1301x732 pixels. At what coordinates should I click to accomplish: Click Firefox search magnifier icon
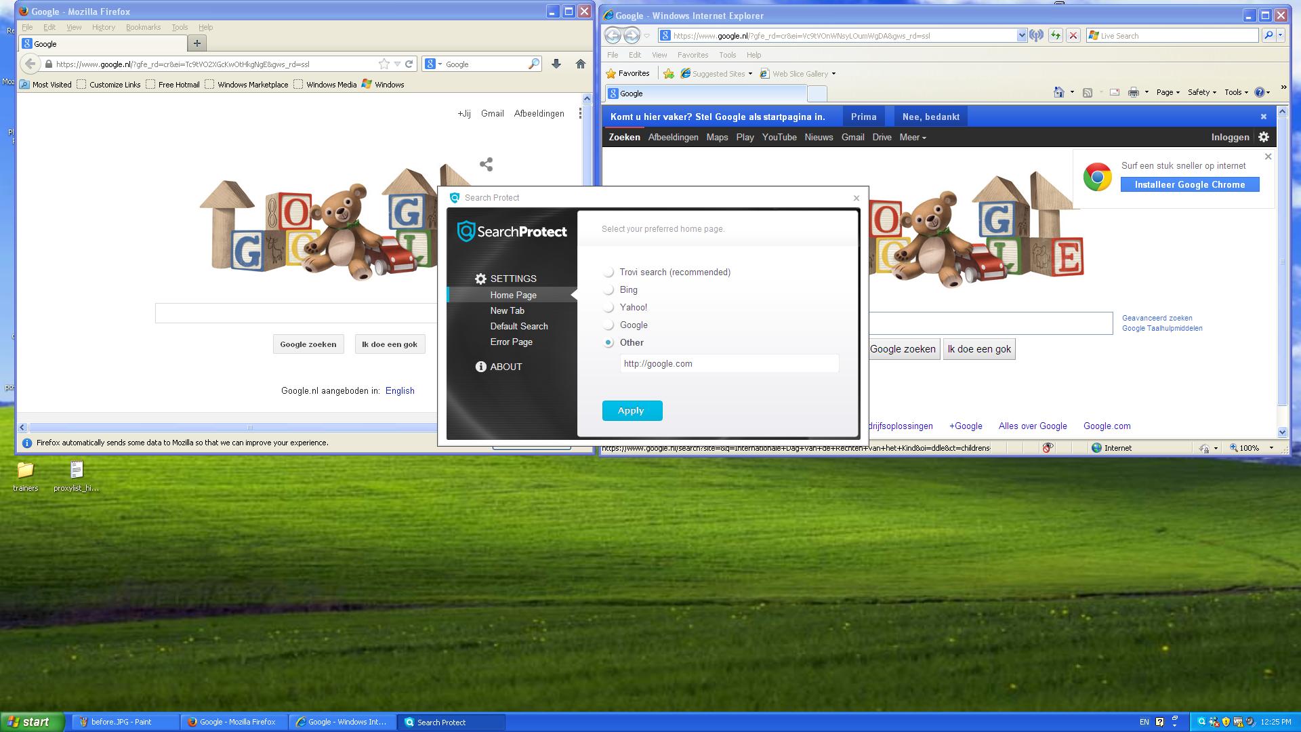coord(534,64)
